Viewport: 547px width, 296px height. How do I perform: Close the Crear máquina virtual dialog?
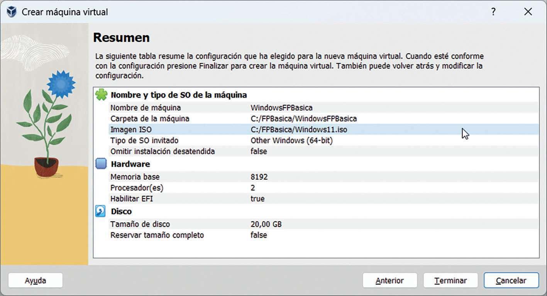coord(528,12)
